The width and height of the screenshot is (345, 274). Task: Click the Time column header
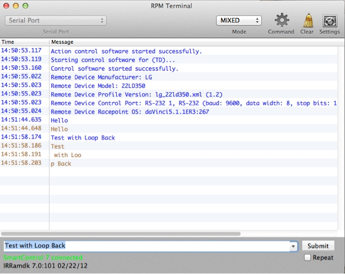pos(25,42)
